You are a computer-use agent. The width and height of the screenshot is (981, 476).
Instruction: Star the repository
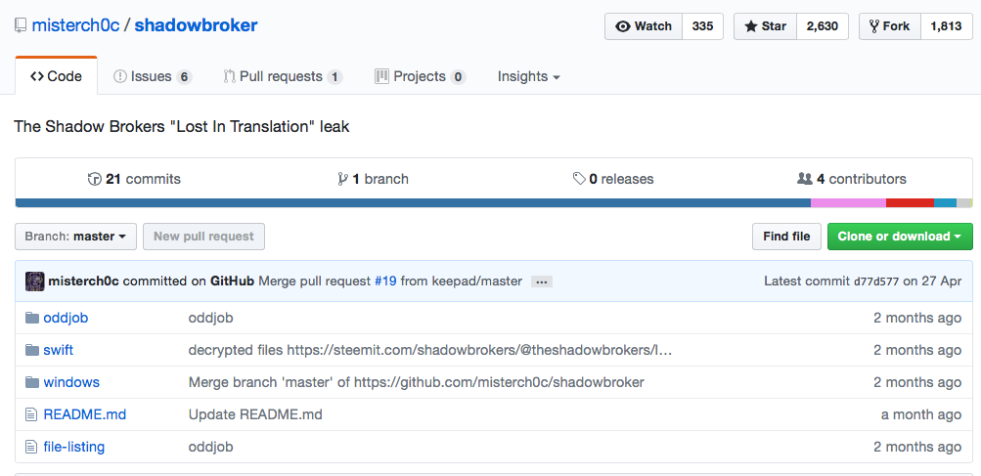(765, 26)
